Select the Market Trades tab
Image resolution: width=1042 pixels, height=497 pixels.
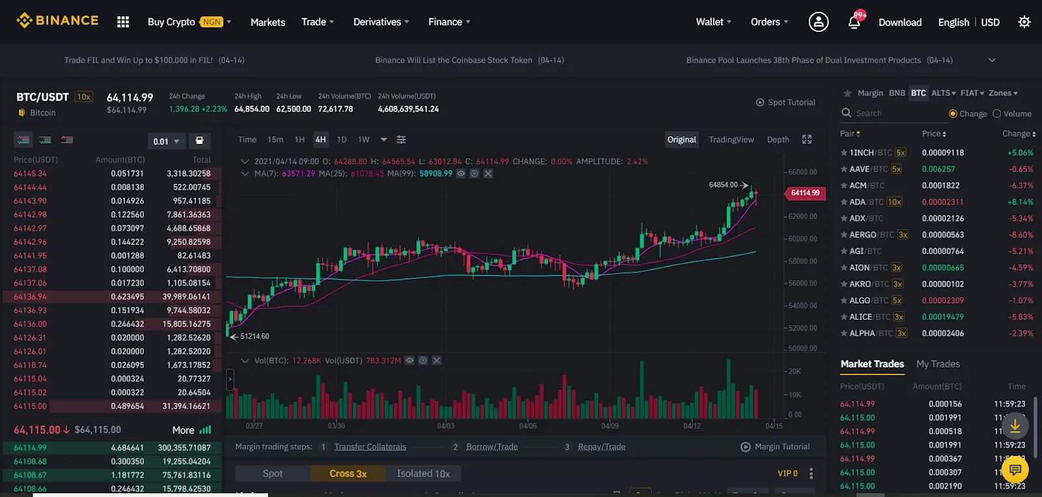872,364
